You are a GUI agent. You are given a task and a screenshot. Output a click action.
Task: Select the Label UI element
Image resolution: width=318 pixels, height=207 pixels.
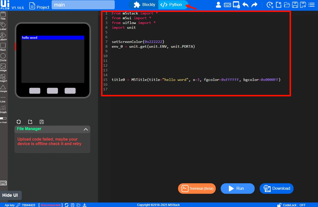pyautogui.click(x=3, y=26)
